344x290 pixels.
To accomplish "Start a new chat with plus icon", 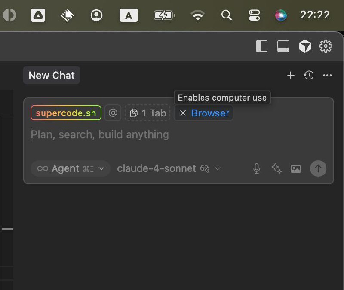I will [x=291, y=75].
